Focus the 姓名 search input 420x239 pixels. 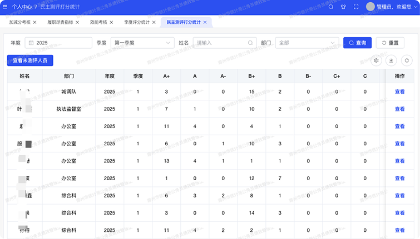(x=225, y=43)
